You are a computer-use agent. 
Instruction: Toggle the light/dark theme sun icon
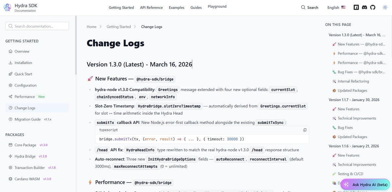pyautogui.click(x=385, y=8)
